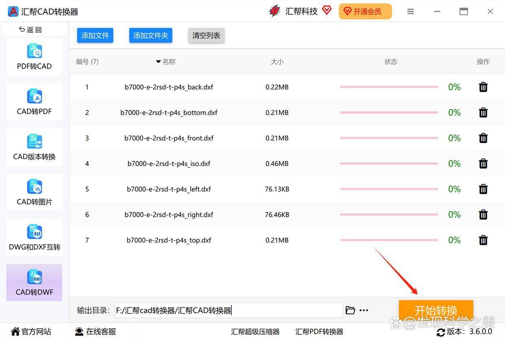The height and width of the screenshot is (340, 505).
Task: Click the 大小 column header
Action: (x=277, y=62)
